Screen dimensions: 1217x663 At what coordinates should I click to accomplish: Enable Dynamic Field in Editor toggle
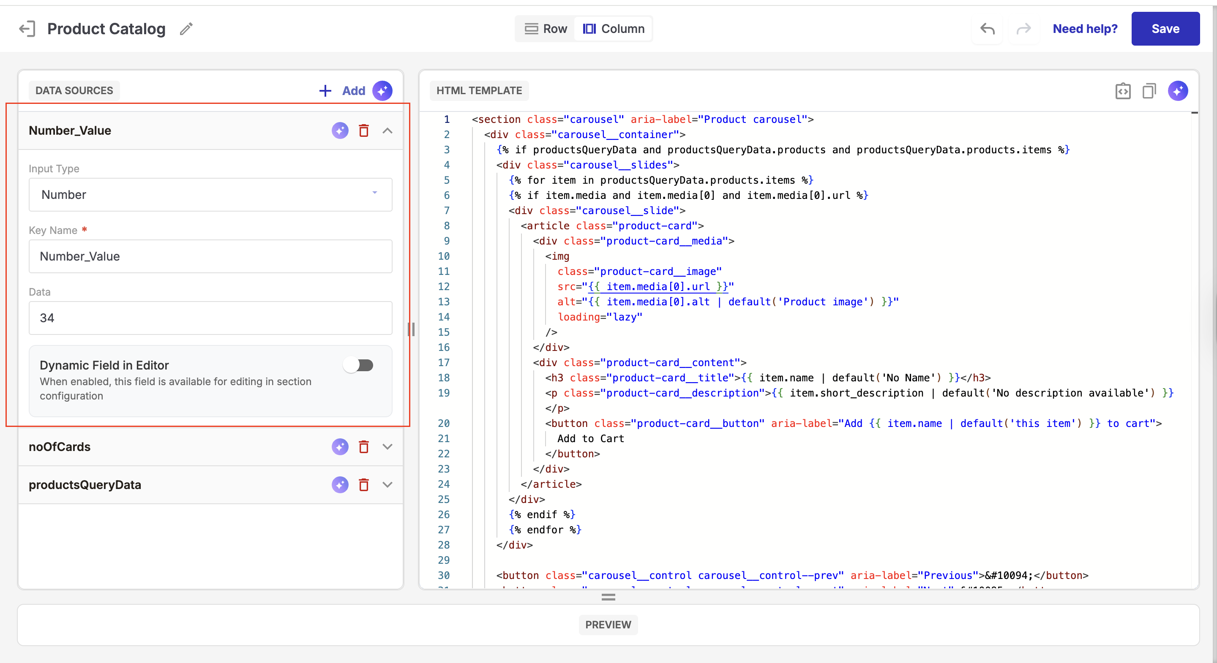[x=359, y=365]
